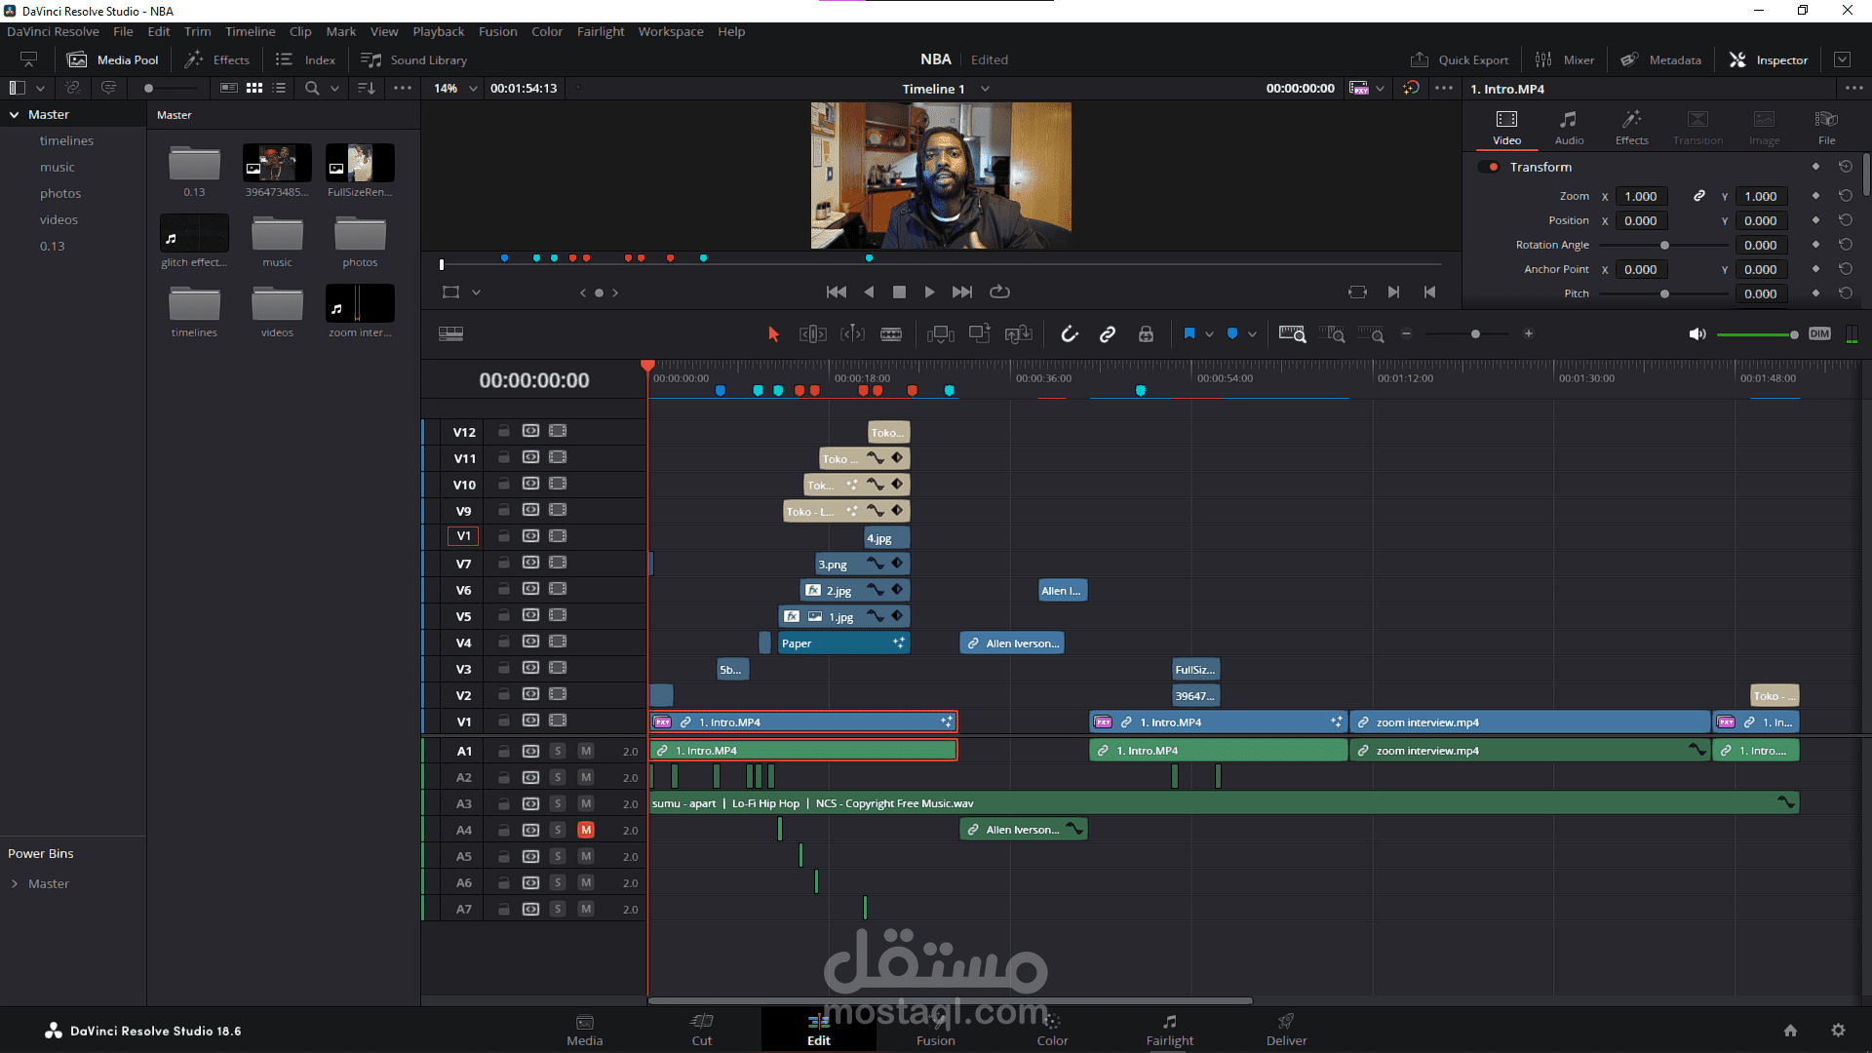The width and height of the screenshot is (1872, 1053).
Task: Open bin list layout dropdown
Action: pyautogui.click(x=40, y=88)
